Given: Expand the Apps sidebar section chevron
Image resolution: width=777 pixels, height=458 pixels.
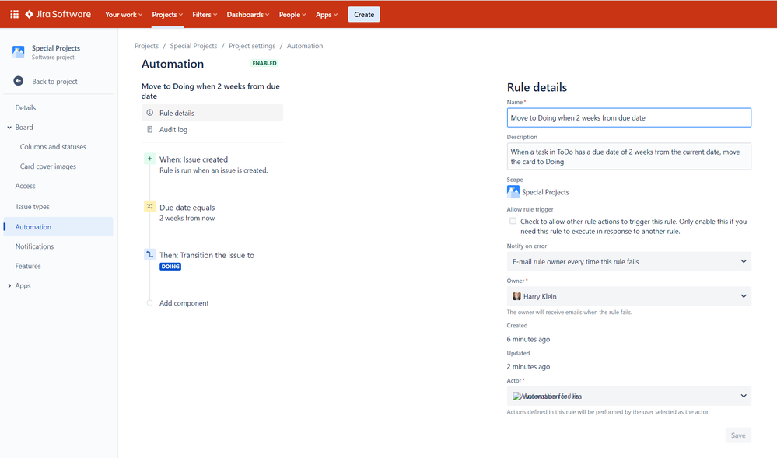Looking at the screenshot, I should [x=9, y=285].
